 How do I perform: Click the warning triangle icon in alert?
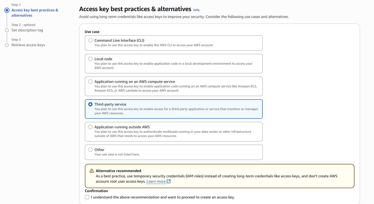pyautogui.click(x=92, y=171)
